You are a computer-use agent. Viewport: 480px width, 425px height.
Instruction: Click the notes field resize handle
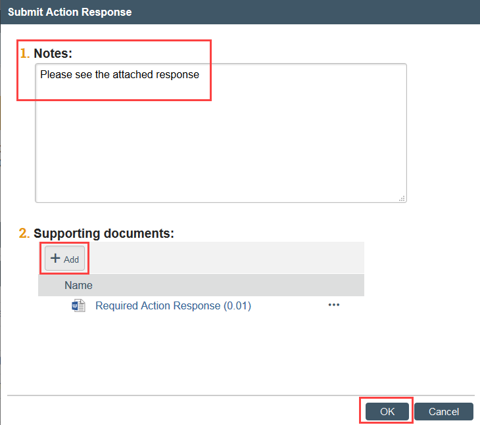[x=402, y=198]
